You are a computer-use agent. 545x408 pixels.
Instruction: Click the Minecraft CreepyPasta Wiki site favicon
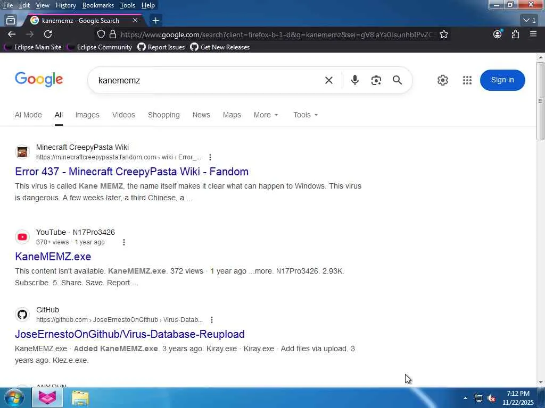pyautogui.click(x=22, y=152)
